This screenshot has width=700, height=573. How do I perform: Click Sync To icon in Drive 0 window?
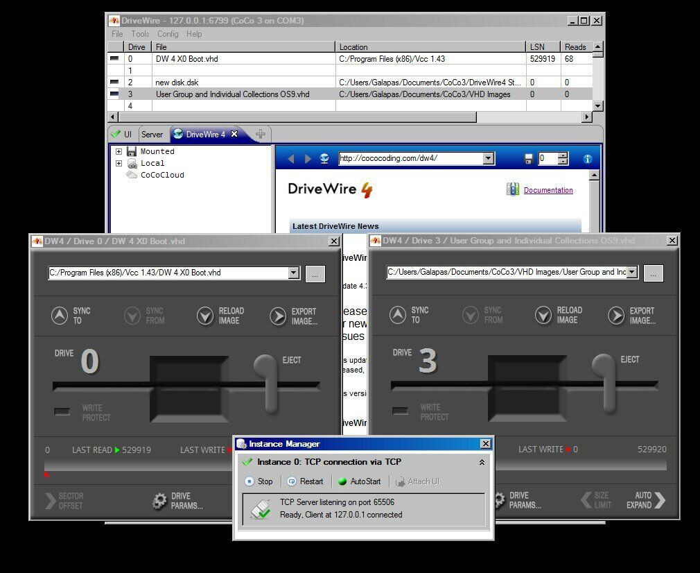[x=60, y=316]
